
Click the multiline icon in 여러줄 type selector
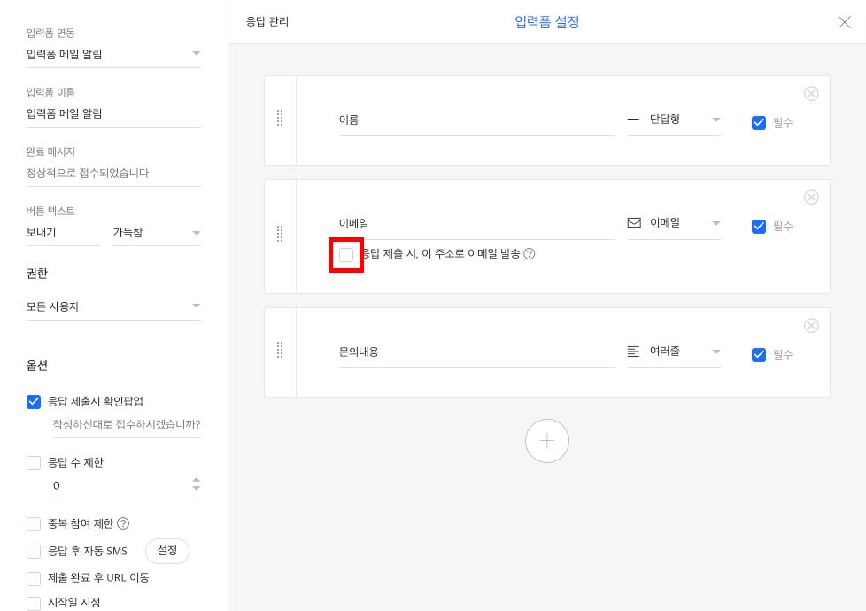pyautogui.click(x=633, y=352)
